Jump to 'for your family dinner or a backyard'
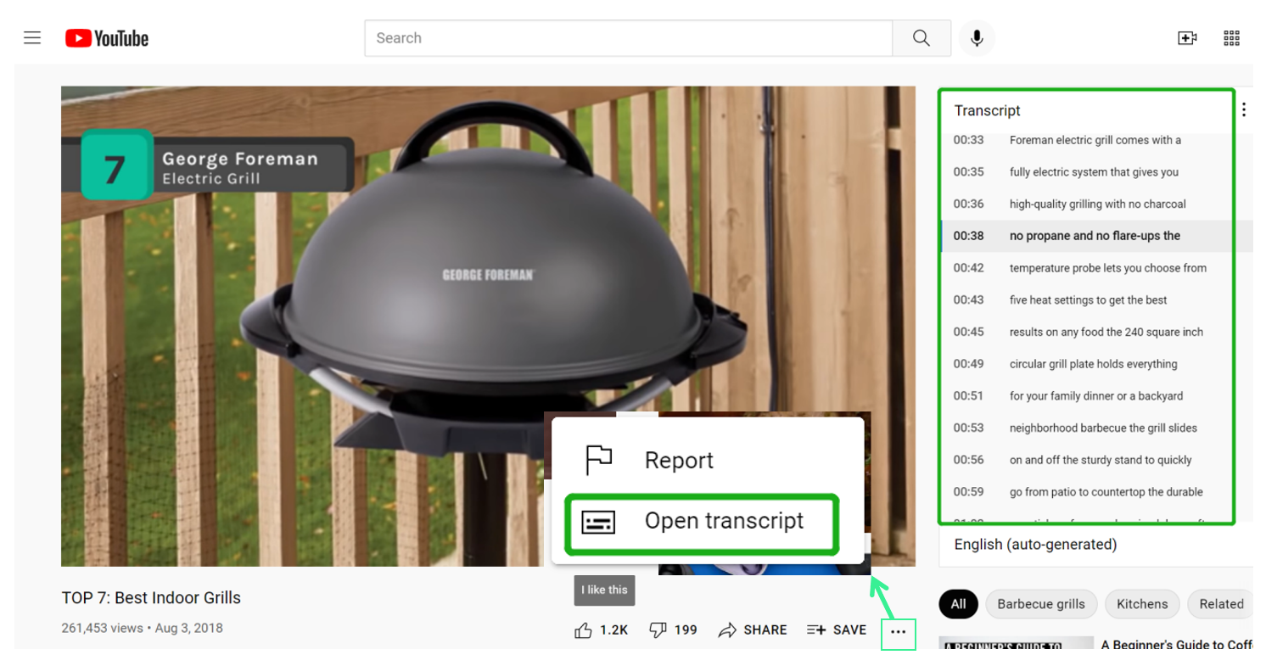Viewport: 1266px width, 666px height. (1095, 396)
